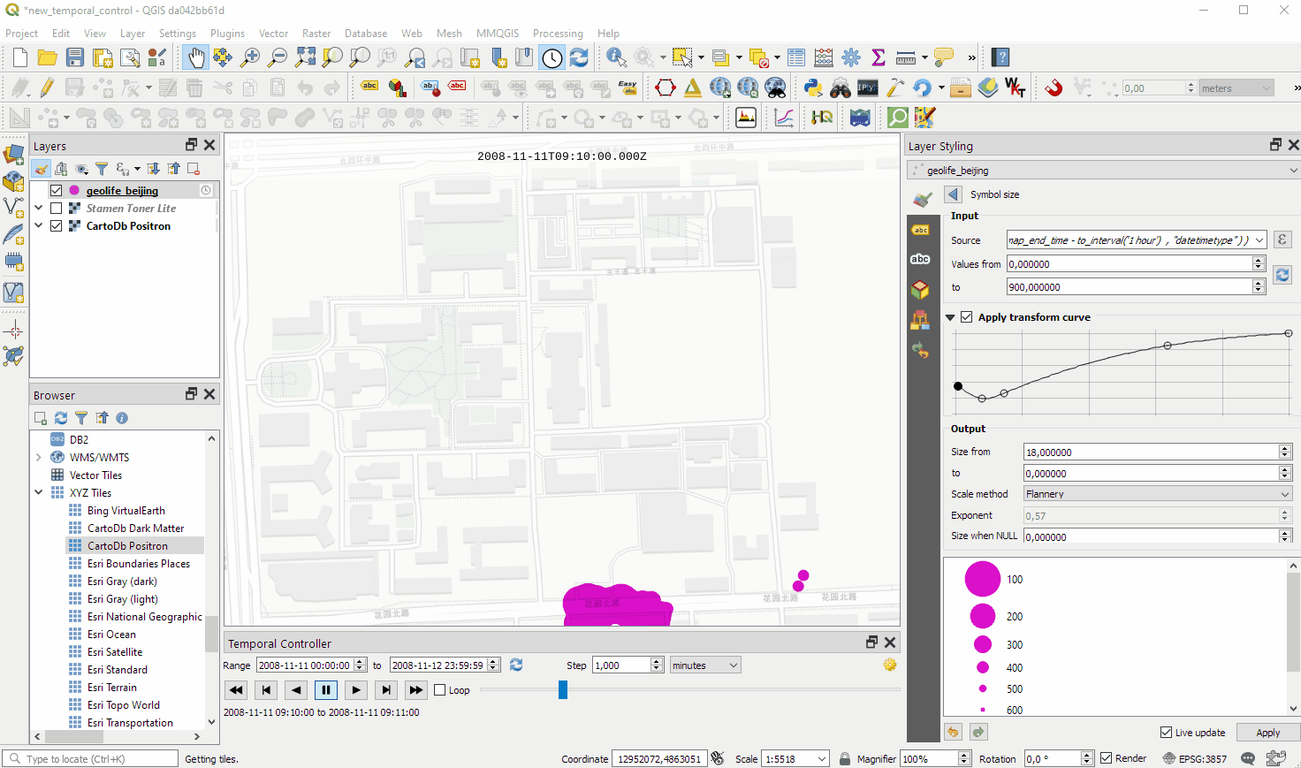Uncheck Apply transform curve
1301x768 pixels.
tap(967, 317)
